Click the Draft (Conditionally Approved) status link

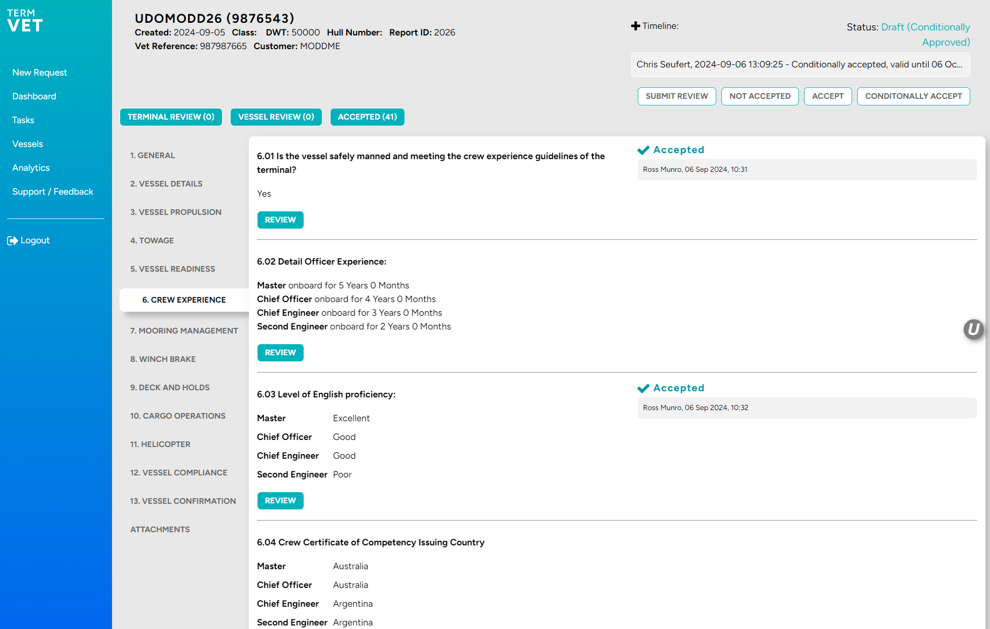tap(926, 34)
